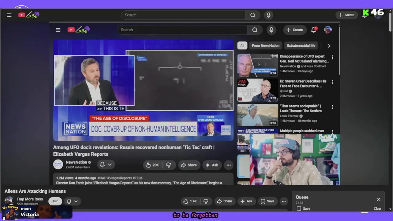Click inner page search magnifier icon

point(255,30)
